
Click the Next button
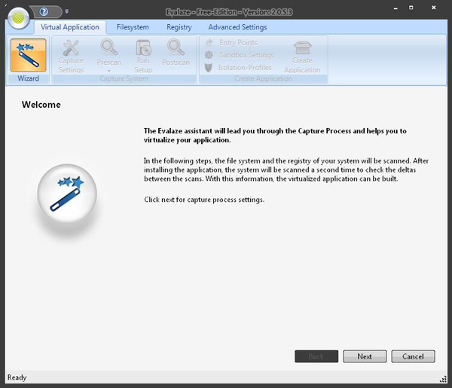365,356
